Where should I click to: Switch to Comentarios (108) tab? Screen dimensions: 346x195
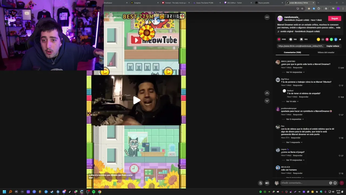pyautogui.click(x=292, y=52)
